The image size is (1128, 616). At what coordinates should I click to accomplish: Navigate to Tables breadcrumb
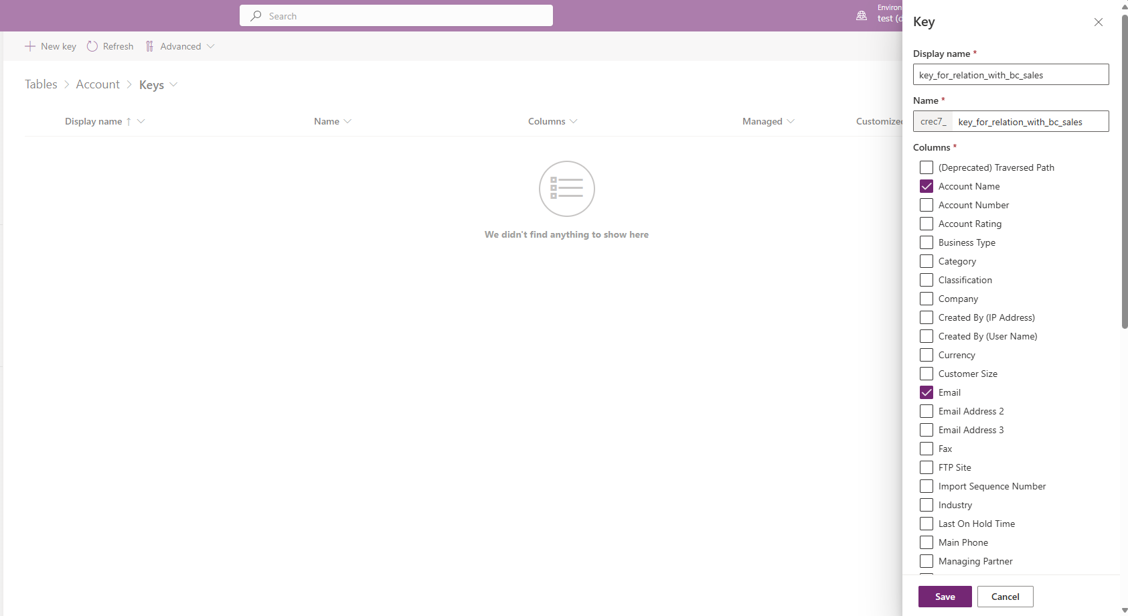pyautogui.click(x=41, y=84)
